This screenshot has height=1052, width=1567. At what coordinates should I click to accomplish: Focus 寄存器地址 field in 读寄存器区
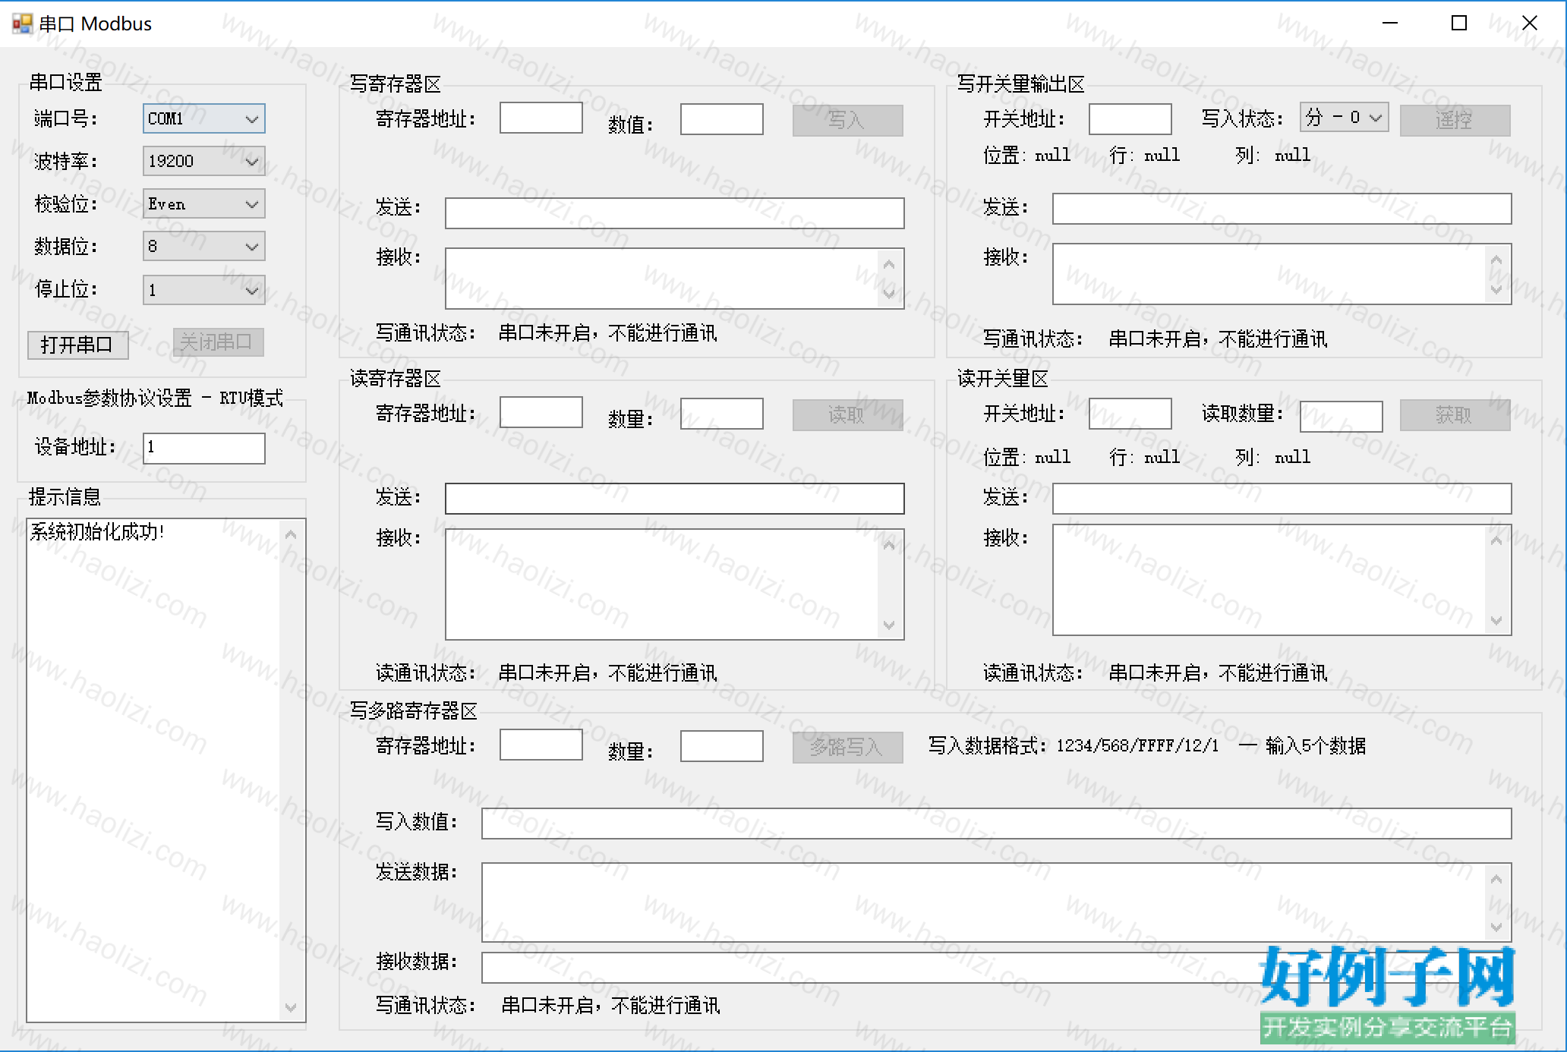(541, 413)
